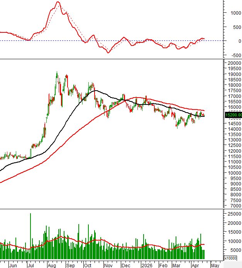The width and height of the screenshot is (242, 268).
Task: Click the oscillator peak above 1000
Action: click(58, 2)
